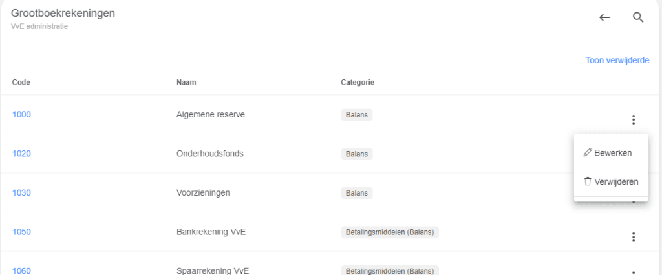Screen dimensions: 662x275
Task: Click the Betalingsmiddelen (Balans) badge for Bankrekening VvE
Action: pos(389,232)
